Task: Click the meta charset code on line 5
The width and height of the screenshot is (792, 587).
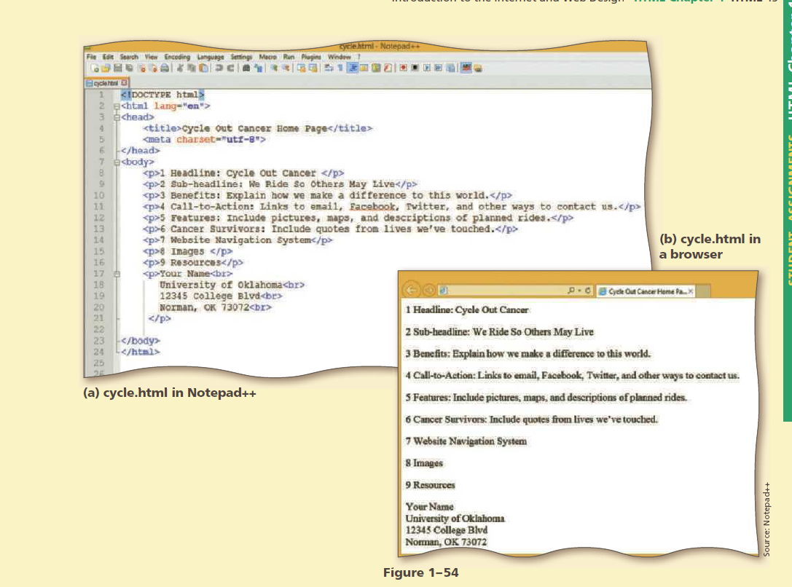Action: click(x=204, y=140)
